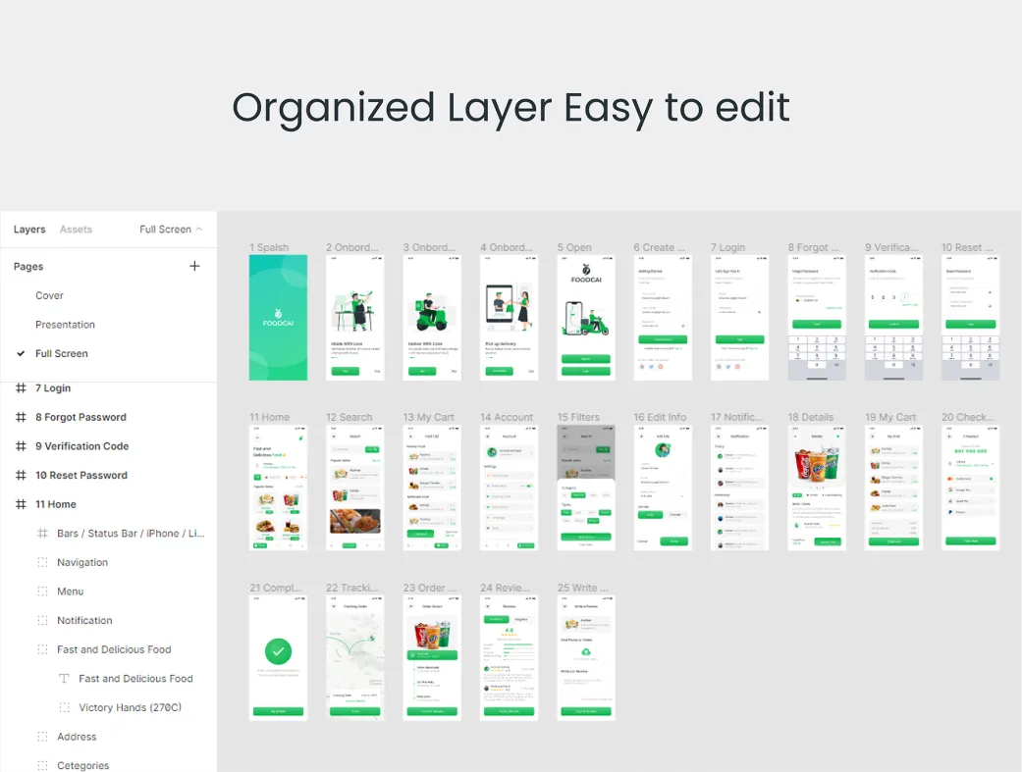Image resolution: width=1022 pixels, height=772 pixels.
Task: Open the Assets tab
Action: tap(76, 230)
